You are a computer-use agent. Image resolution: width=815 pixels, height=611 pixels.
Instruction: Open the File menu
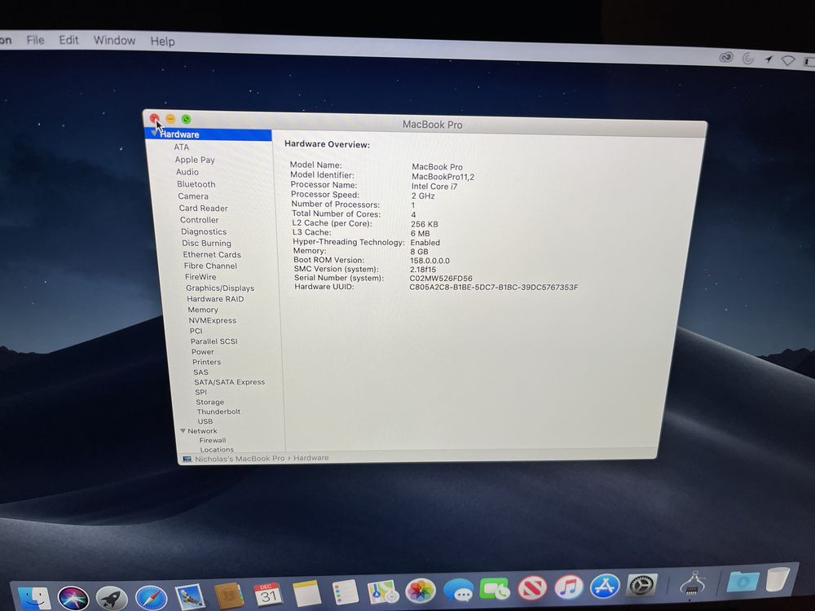(35, 40)
